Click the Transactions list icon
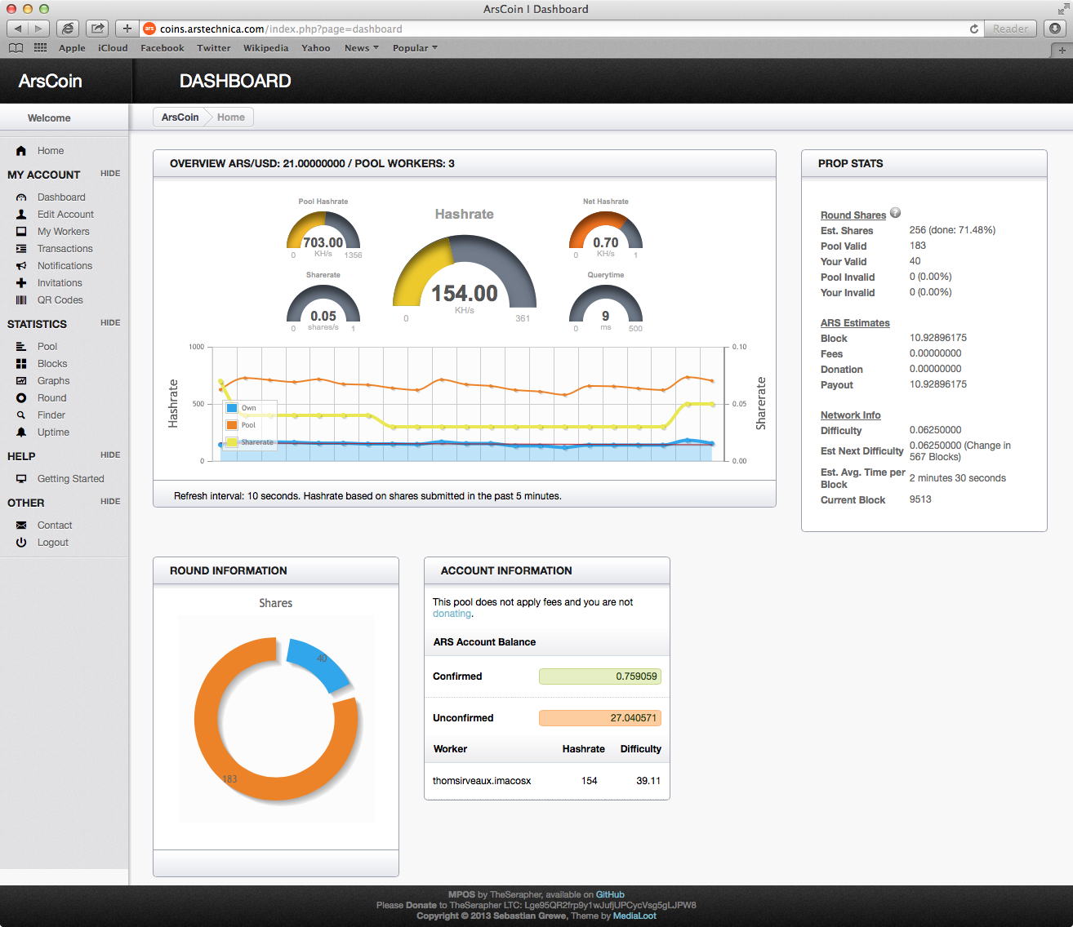 [21, 249]
